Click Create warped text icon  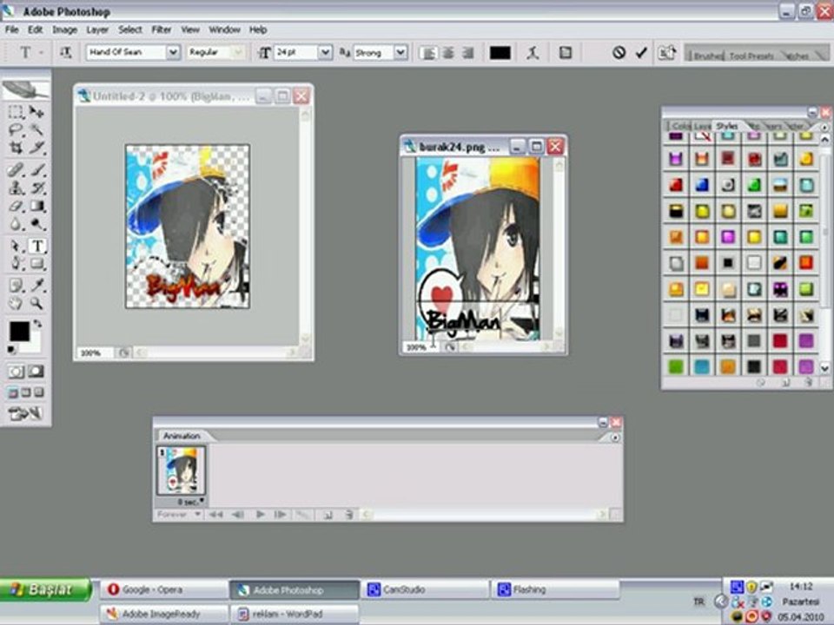(533, 53)
